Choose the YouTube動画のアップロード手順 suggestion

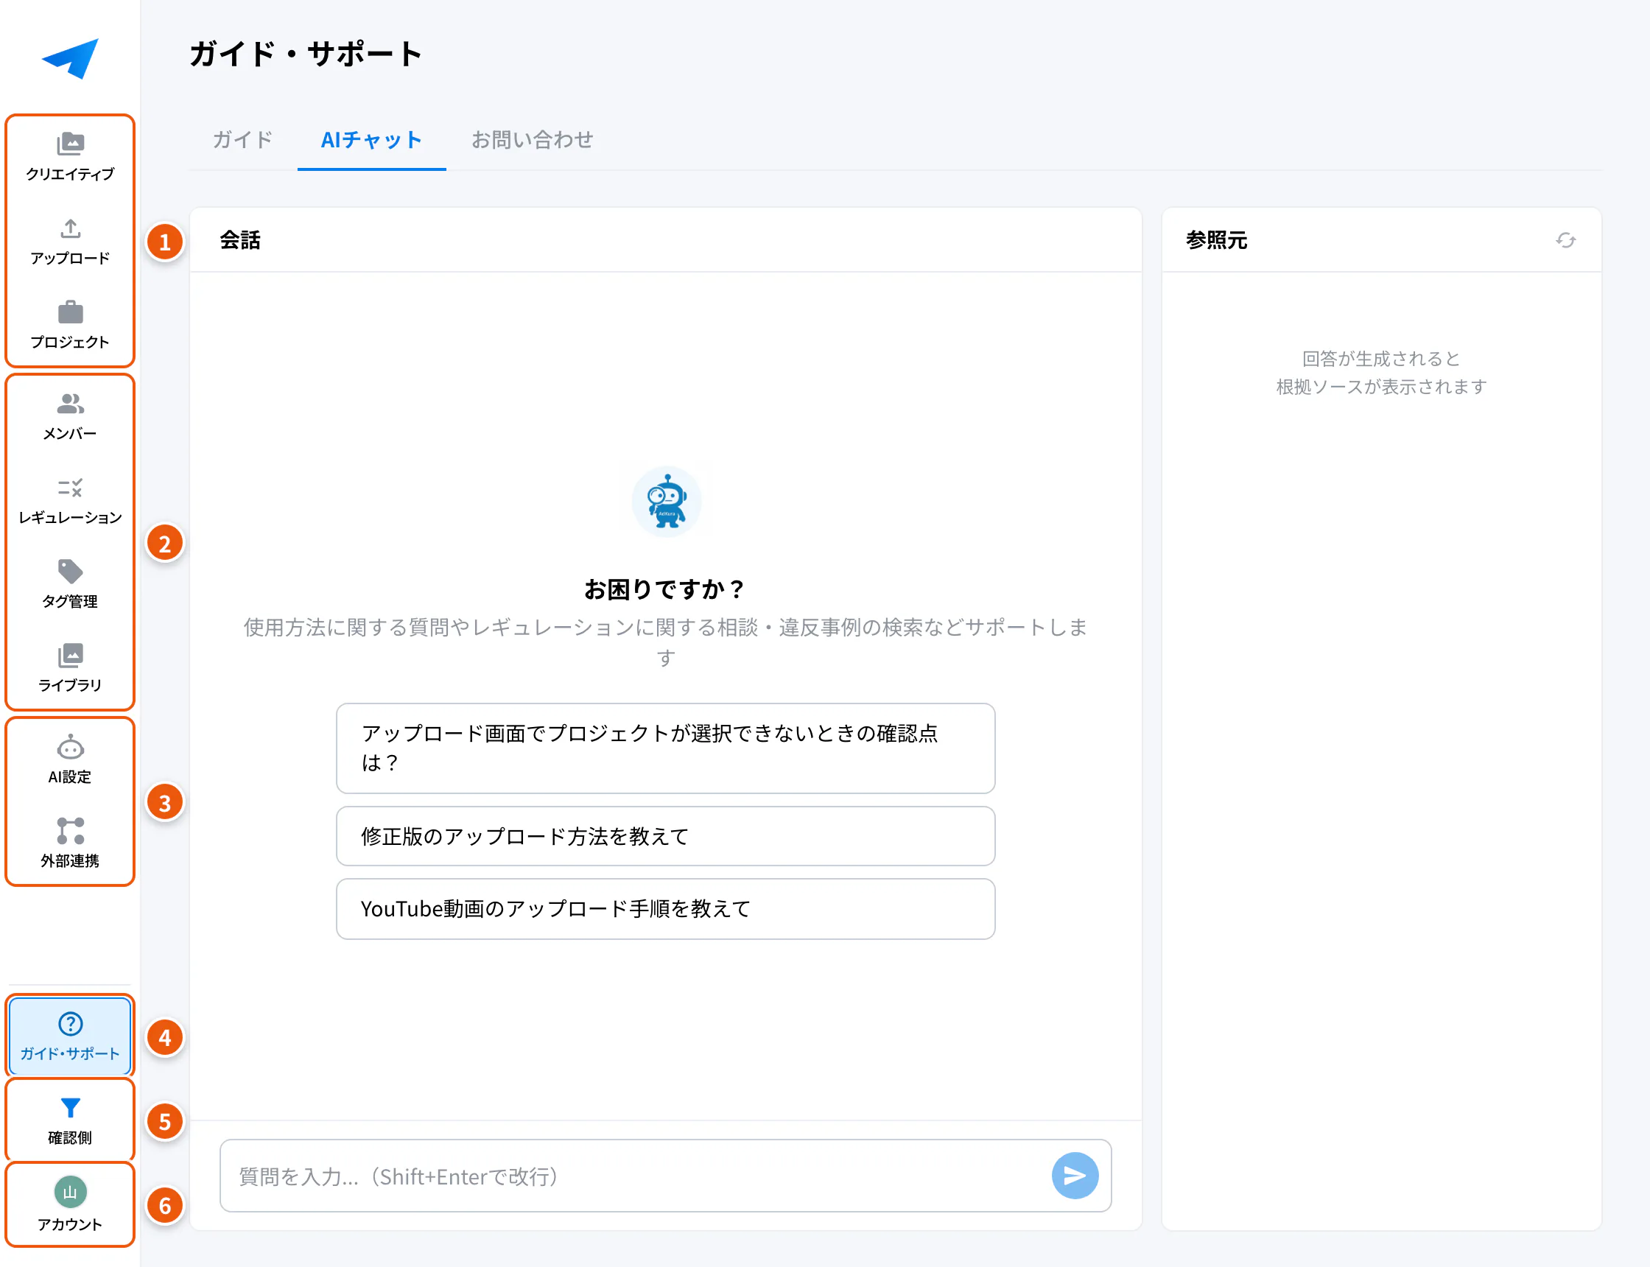(666, 909)
